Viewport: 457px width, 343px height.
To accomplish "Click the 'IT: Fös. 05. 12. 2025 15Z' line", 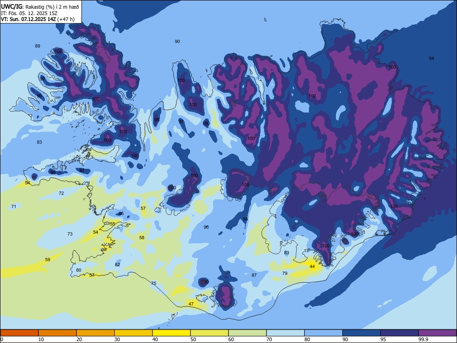I will tap(29, 13).
